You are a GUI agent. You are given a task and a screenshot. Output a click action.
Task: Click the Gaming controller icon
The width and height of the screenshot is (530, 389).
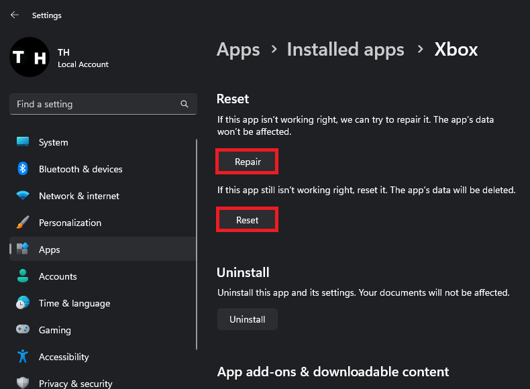click(x=23, y=330)
